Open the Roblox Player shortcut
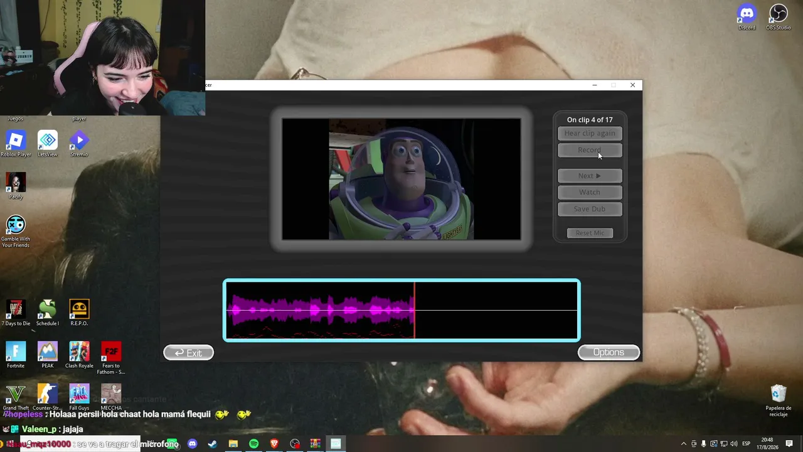The width and height of the screenshot is (803, 452). (16, 144)
